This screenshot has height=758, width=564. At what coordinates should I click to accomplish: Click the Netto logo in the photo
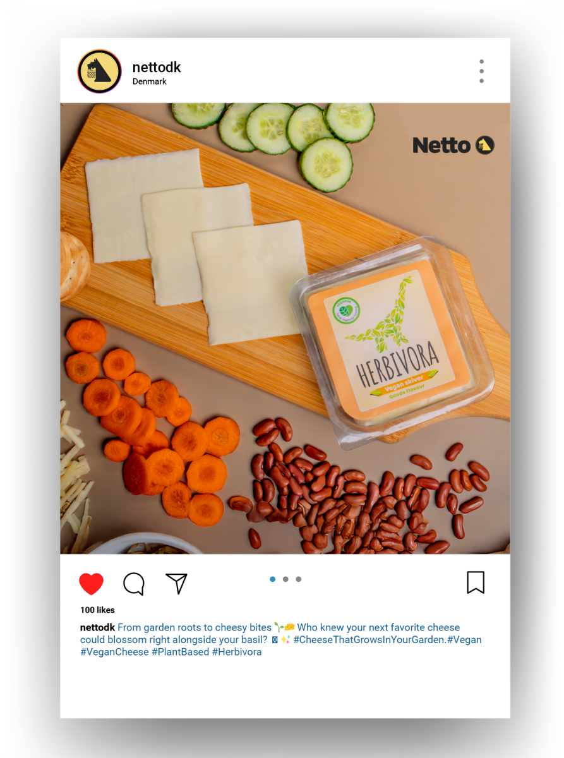[453, 145]
